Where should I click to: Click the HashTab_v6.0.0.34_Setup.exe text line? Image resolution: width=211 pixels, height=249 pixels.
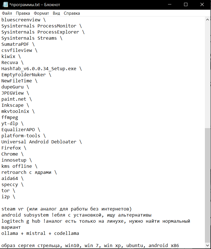pos(39,69)
